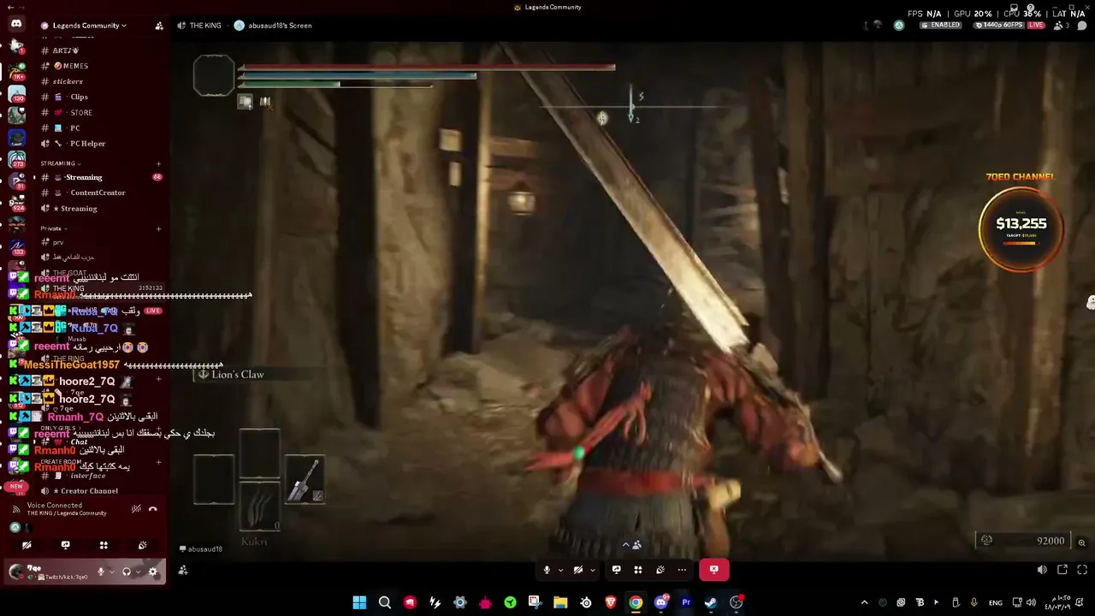Switch to Google Chrome in taskbar
The width and height of the screenshot is (1095, 616).
(x=636, y=602)
